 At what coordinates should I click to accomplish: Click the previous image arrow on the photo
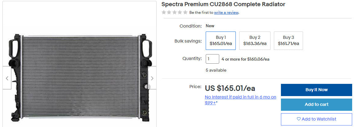point(7,78)
